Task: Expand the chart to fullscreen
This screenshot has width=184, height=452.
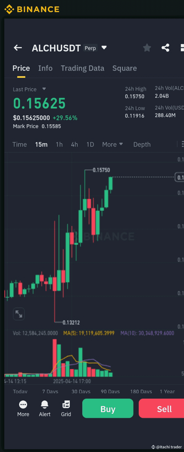Action: point(19,314)
